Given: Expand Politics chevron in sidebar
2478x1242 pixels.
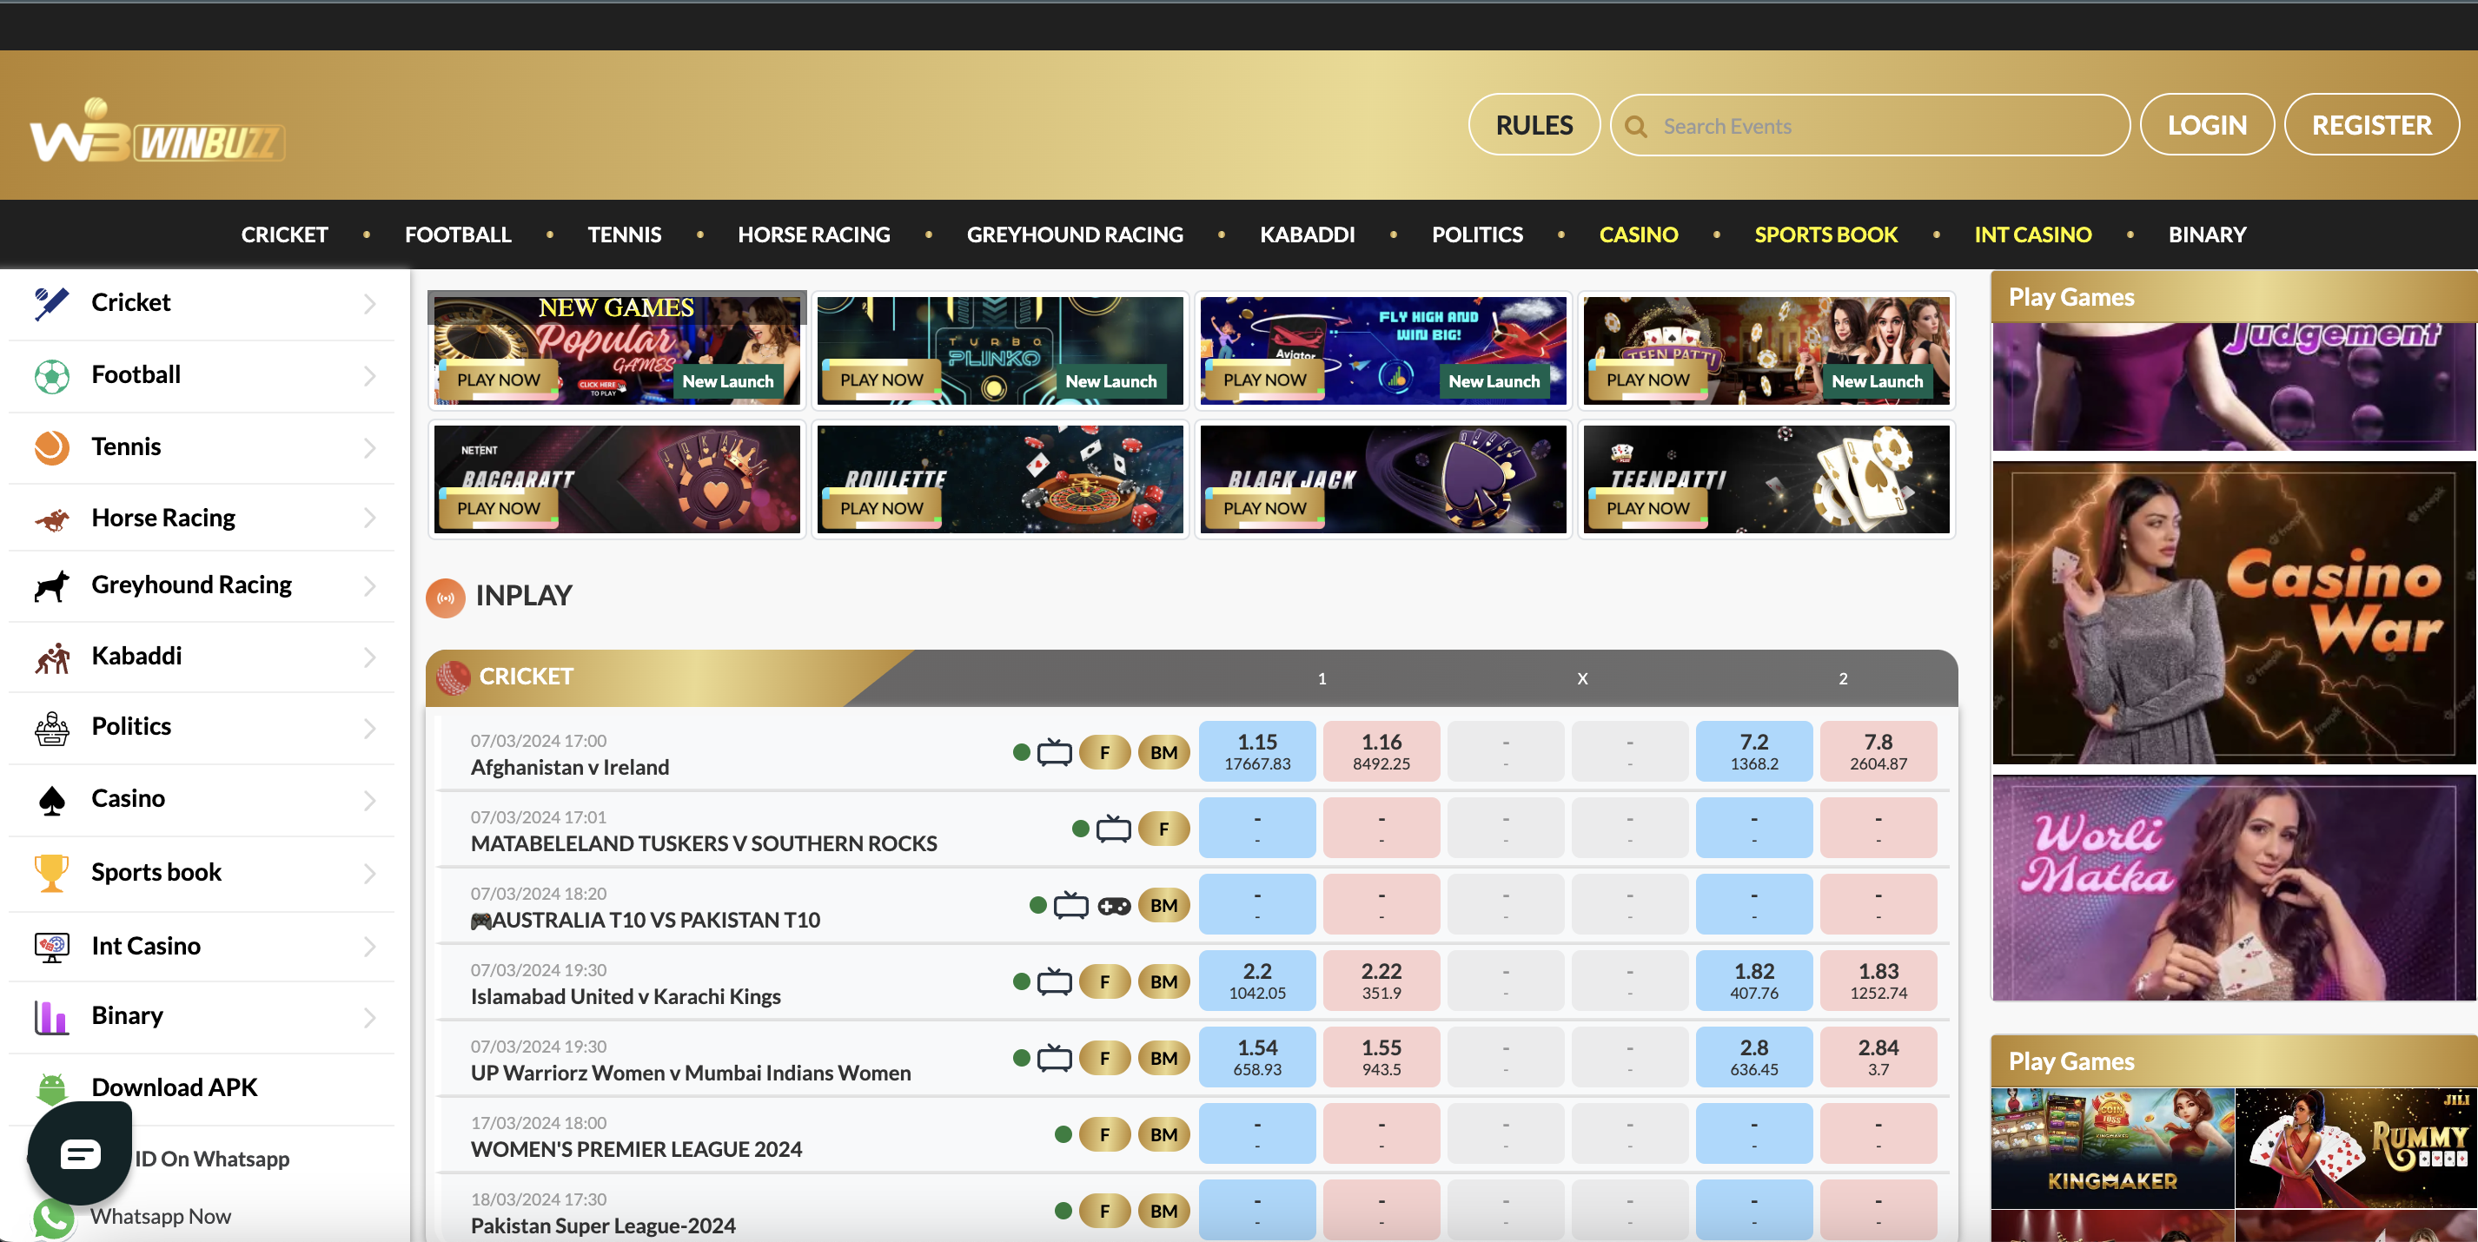Looking at the screenshot, I should click(370, 729).
